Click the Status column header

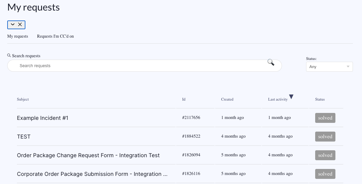pos(320,99)
